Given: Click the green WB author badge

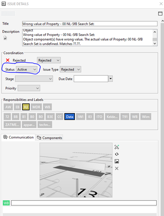Looking at the screenshot, I should coord(6,203).
